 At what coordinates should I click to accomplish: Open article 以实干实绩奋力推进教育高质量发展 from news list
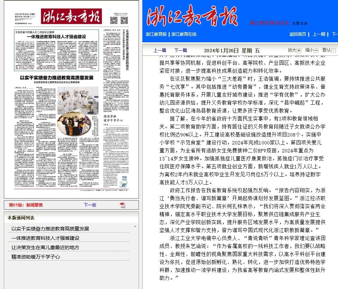point(50,229)
